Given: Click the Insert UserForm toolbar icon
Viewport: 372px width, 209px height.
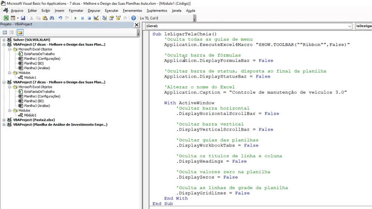Looking at the screenshot, I should coord(13,18).
